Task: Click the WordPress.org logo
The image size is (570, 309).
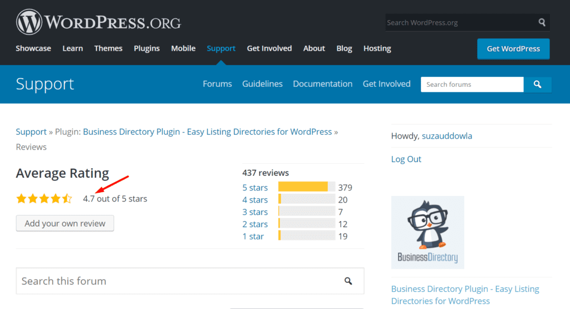Action: coord(99,23)
